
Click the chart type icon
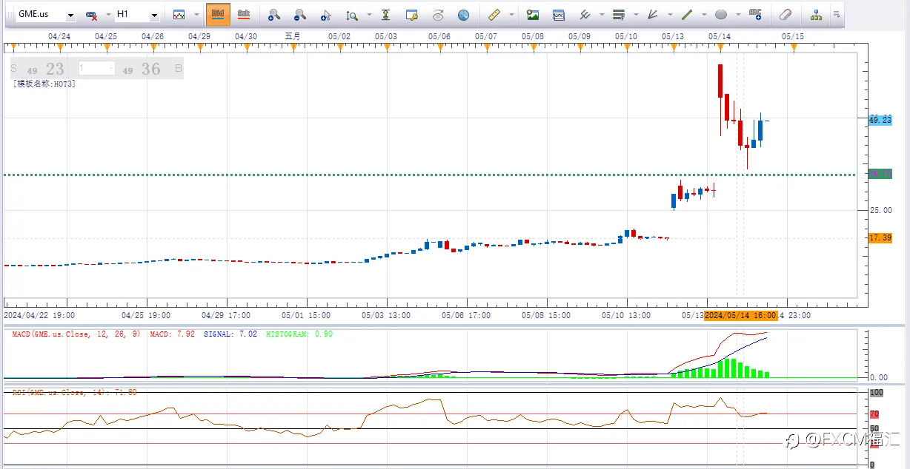pyautogui.click(x=179, y=15)
